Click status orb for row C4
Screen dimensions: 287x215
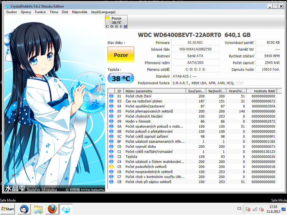(111, 162)
